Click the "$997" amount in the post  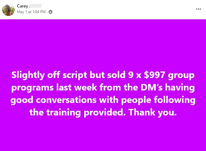click(155, 75)
